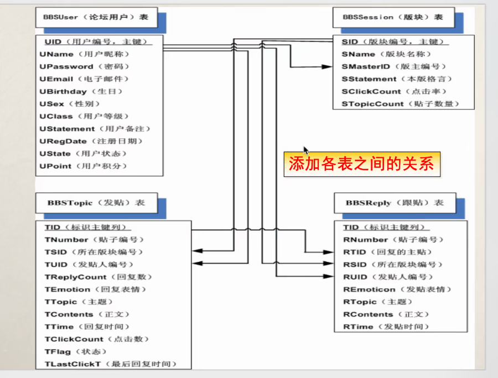The image size is (498, 378).
Task: Select TEmotion (回复表情) field
Action: click(96, 289)
